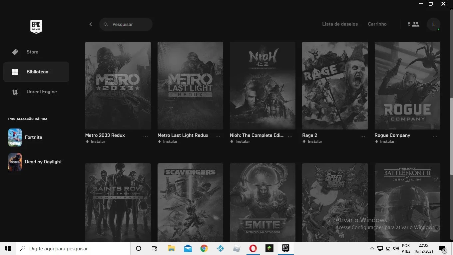This screenshot has height=255, width=453.
Task: Open the Unreal Engine icon
Action: tap(15, 92)
